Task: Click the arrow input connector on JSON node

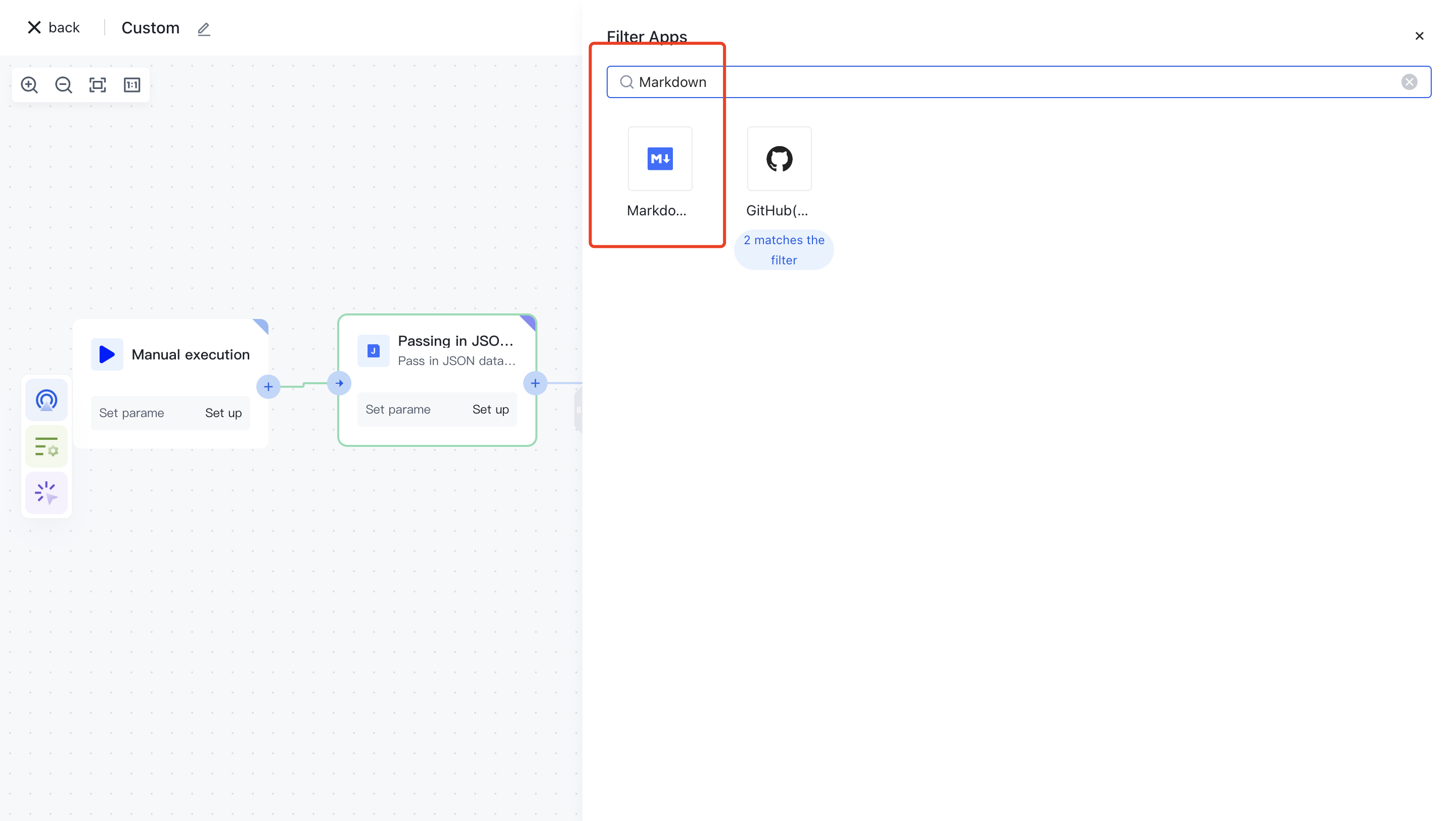Action: click(x=339, y=384)
